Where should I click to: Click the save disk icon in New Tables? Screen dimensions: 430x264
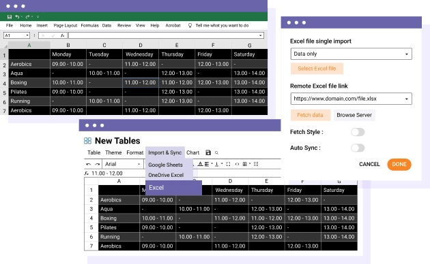208,152
